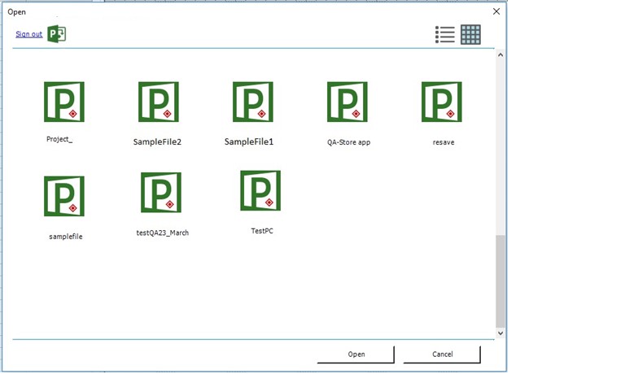Click the 'SampleFile2' file name label

(157, 141)
